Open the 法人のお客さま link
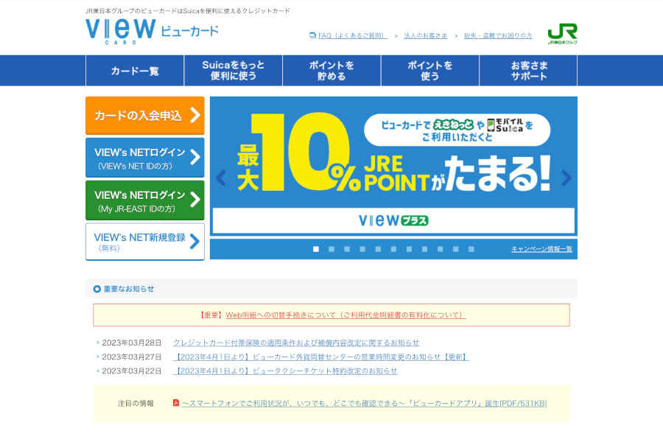The height and width of the screenshot is (442, 663). [x=425, y=35]
